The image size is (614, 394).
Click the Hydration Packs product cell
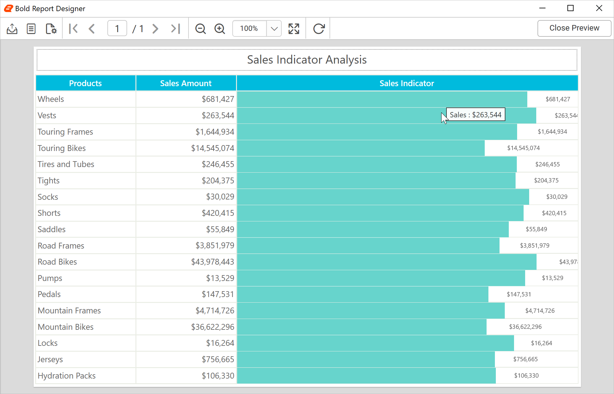[85, 376]
